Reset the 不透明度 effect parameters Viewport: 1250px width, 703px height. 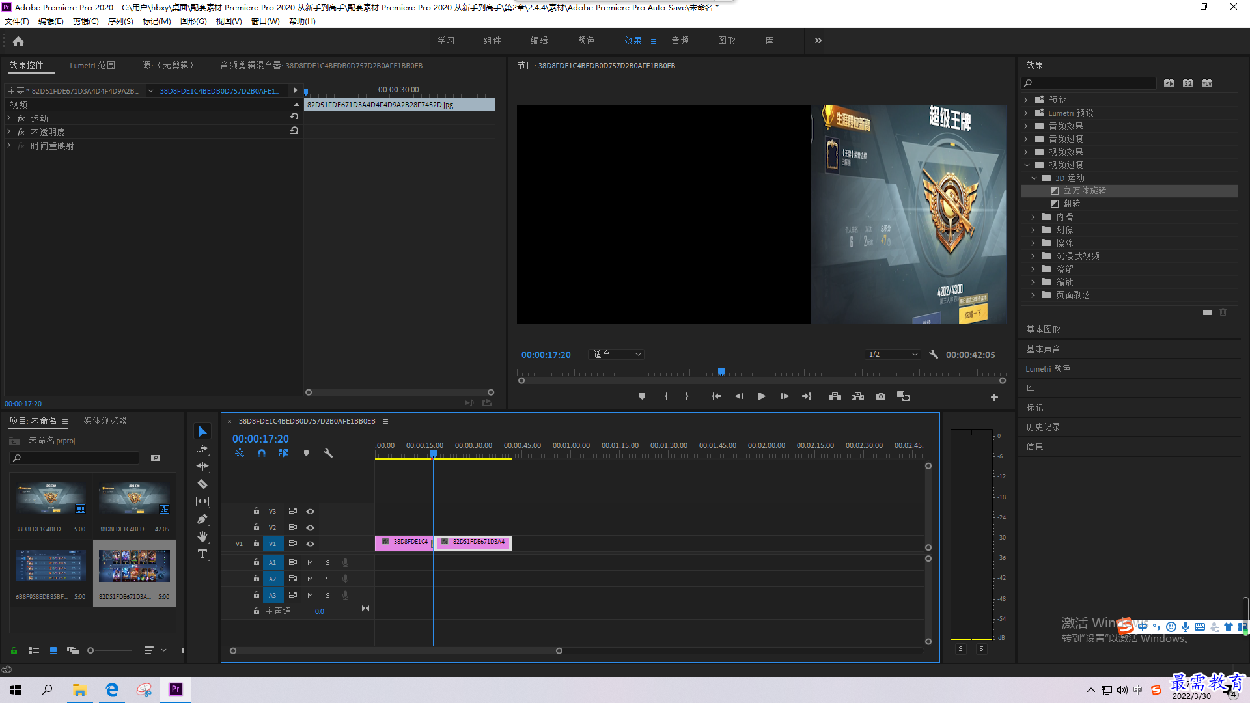294,131
